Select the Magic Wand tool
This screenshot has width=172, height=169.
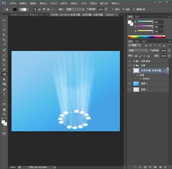click(x=4, y=35)
